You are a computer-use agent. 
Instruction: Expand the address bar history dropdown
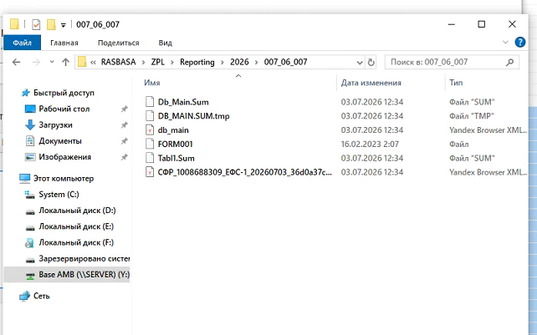point(360,63)
